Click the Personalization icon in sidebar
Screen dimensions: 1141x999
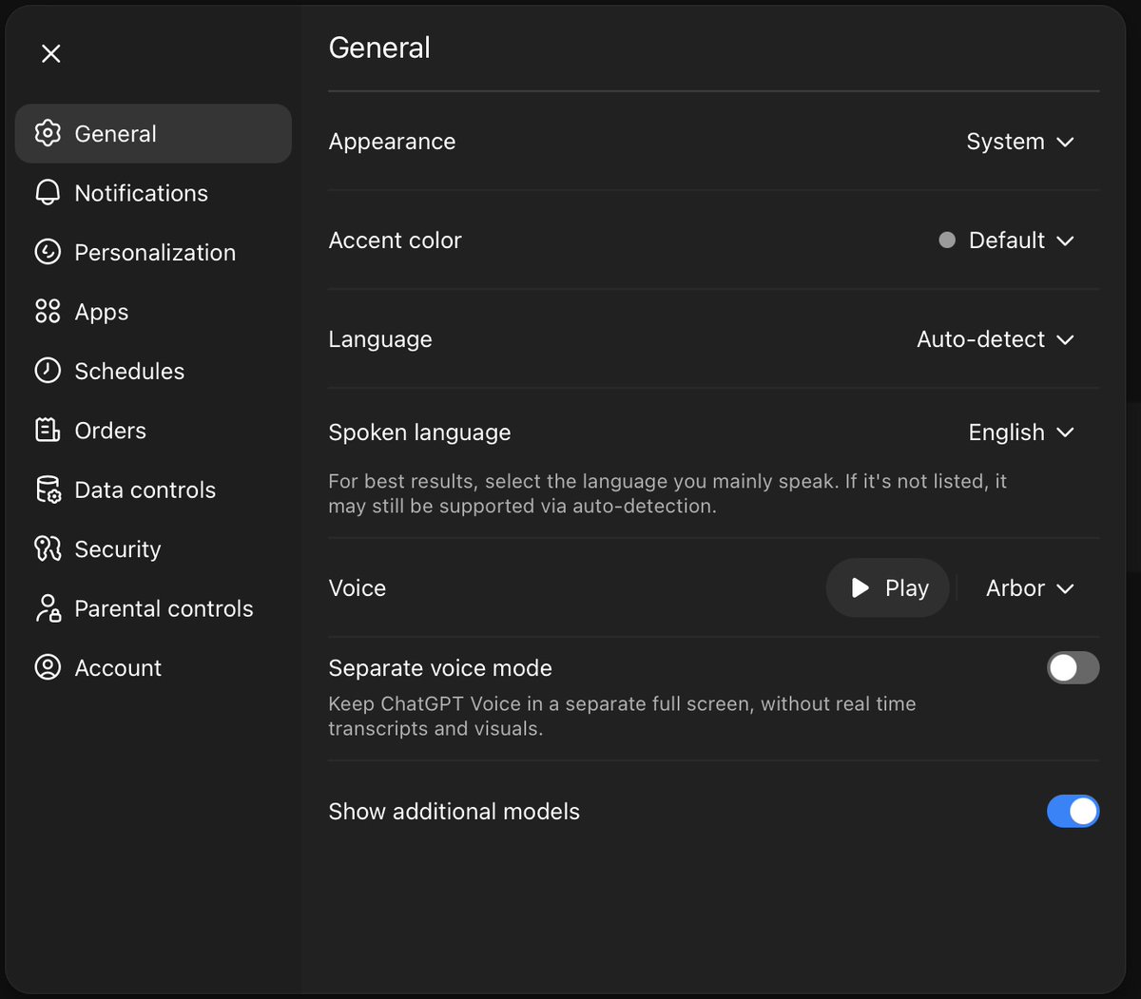(x=48, y=252)
